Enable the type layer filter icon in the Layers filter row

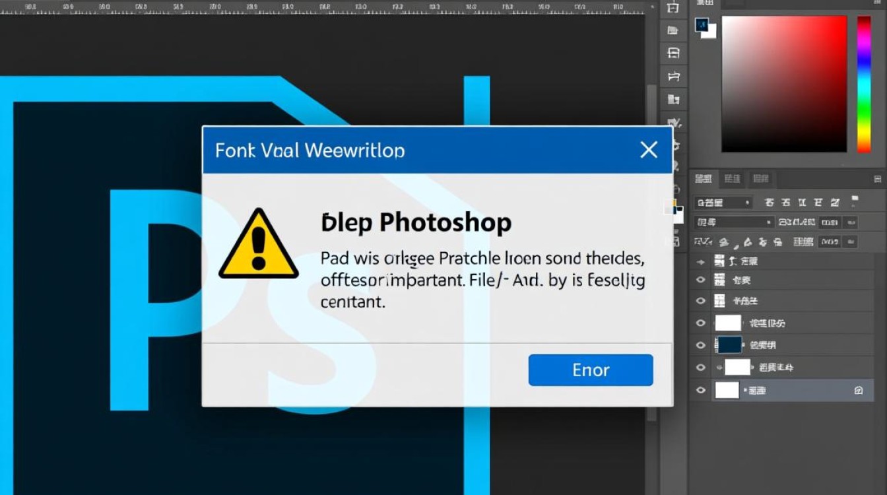pyautogui.click(x=803, y=203)
